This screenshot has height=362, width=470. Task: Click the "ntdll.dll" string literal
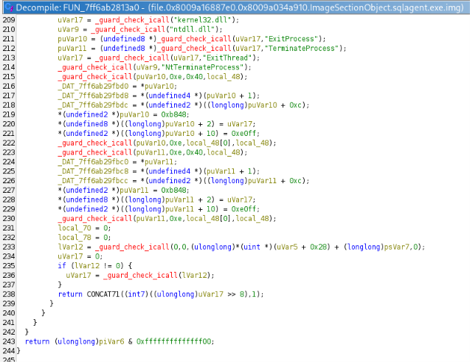point(192,30)
